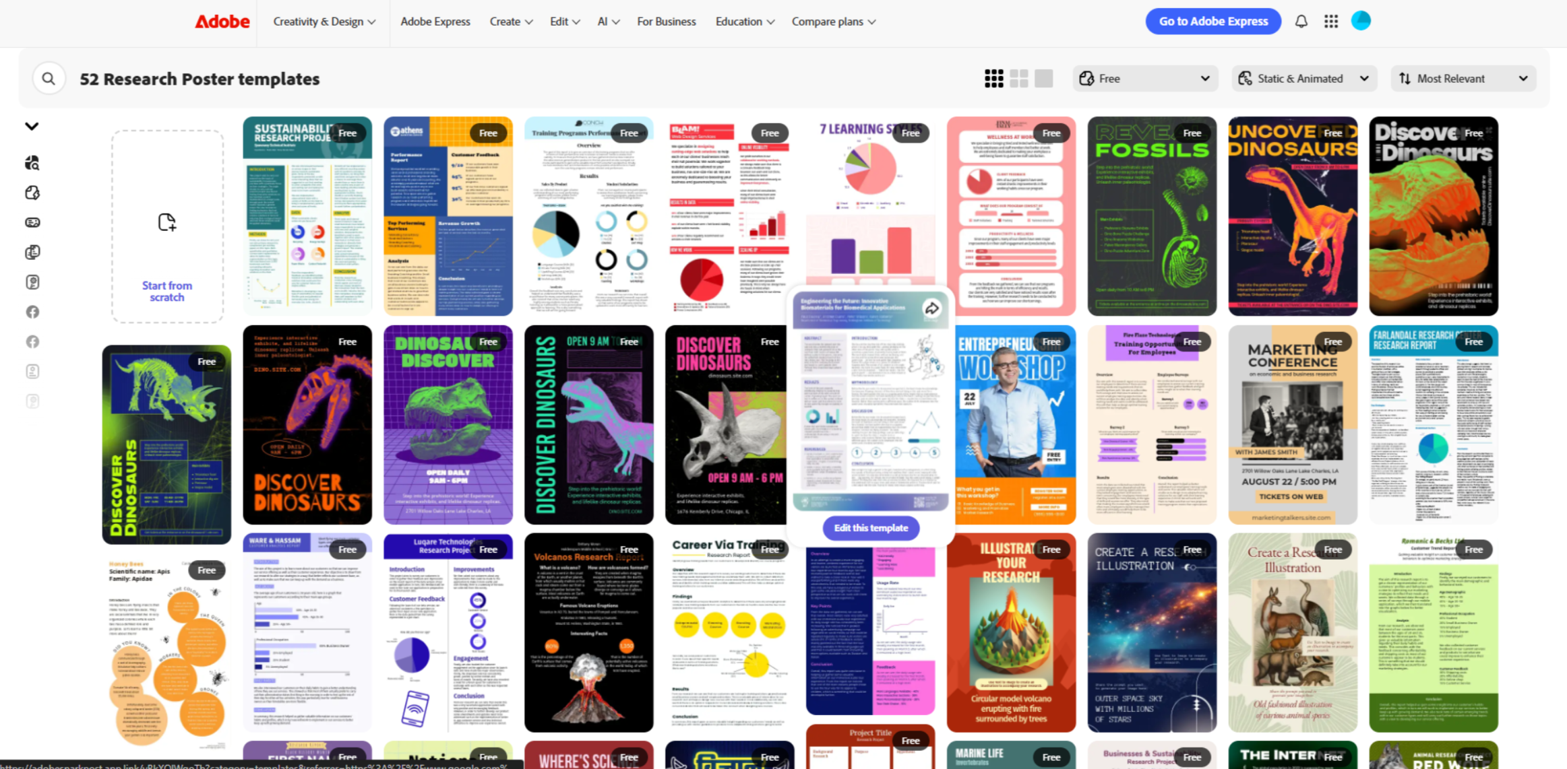Click Edit this template on the hovered card

(870, 528)
